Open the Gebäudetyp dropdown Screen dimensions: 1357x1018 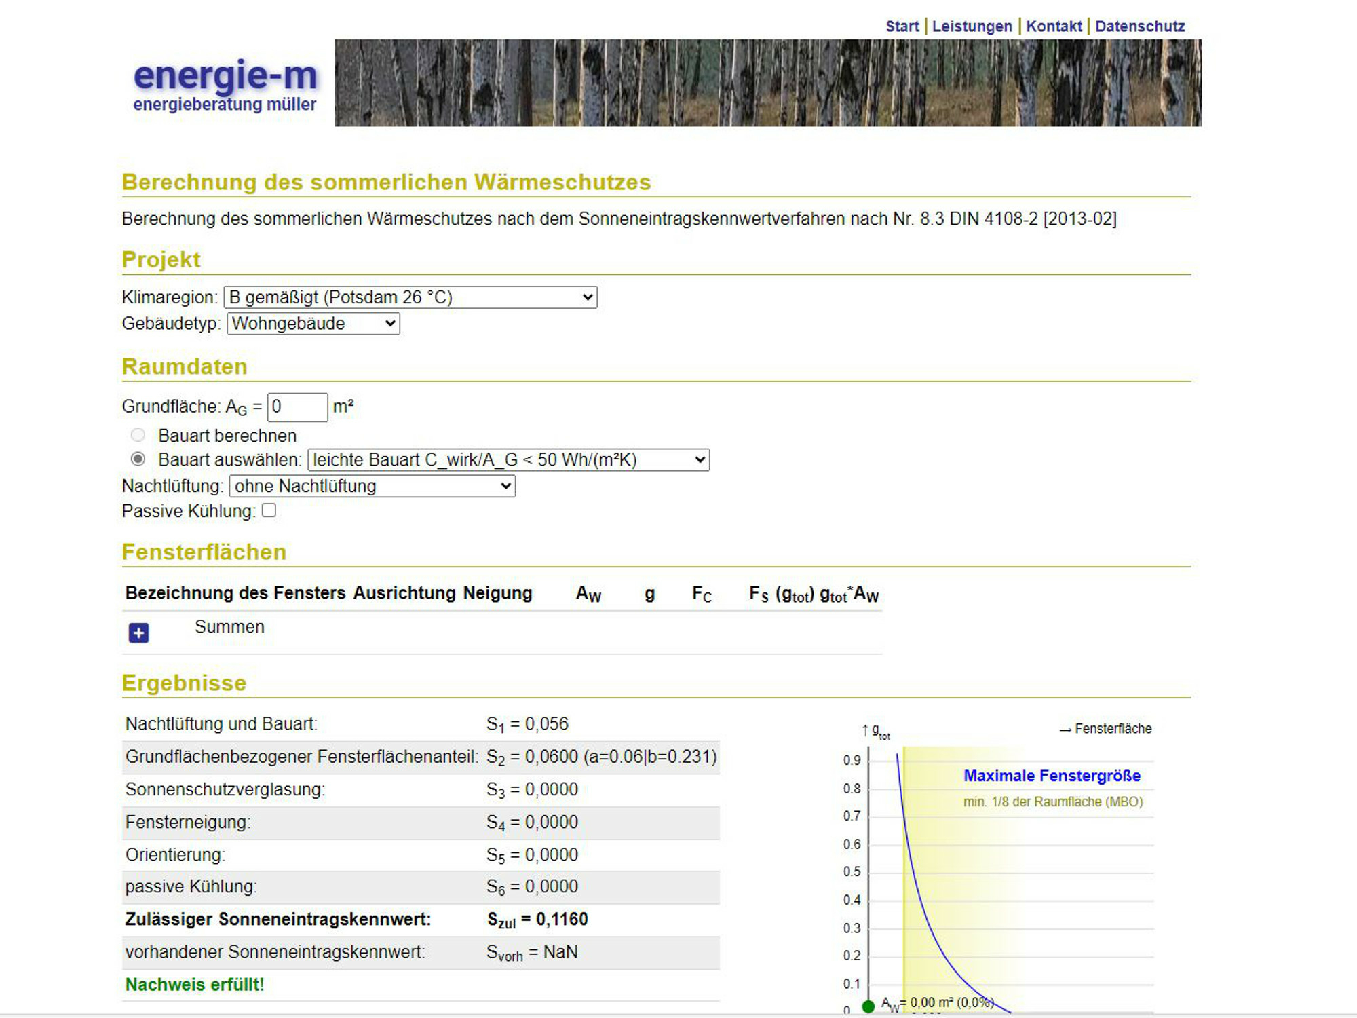tap(313, 324)
